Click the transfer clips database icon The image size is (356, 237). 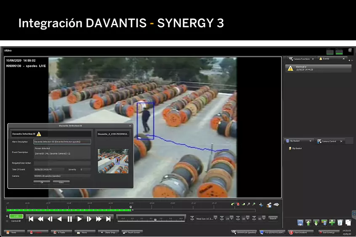point(324,222)
